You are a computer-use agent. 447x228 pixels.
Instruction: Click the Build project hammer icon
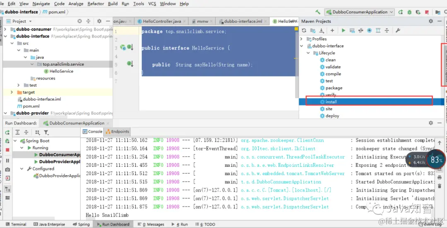click(318, 12)
